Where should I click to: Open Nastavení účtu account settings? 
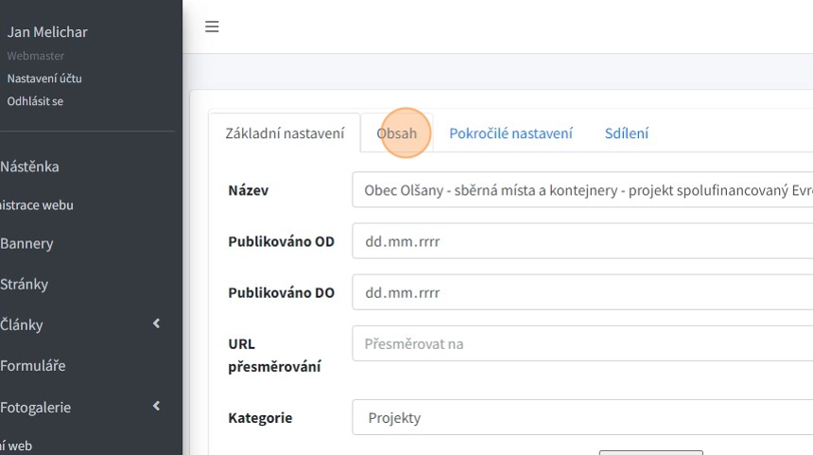pos(44,79)
